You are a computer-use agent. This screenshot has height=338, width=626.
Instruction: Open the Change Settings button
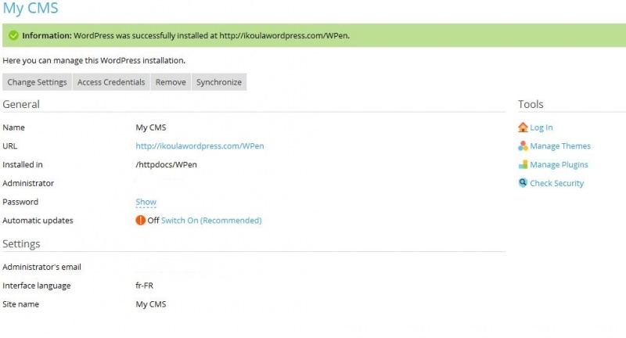38,82
